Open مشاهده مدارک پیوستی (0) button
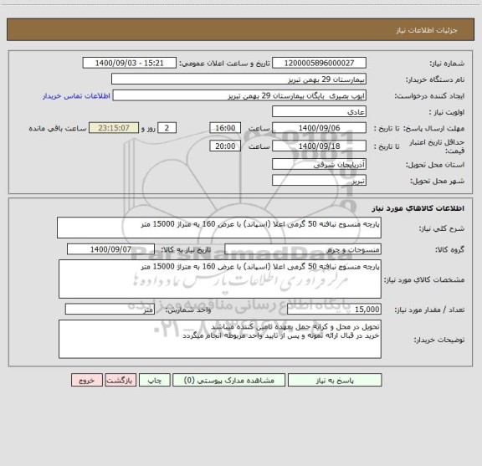 (x=229, y=380)
